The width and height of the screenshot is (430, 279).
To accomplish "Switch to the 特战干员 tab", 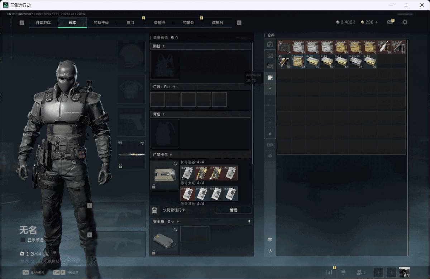I will 101,23.
